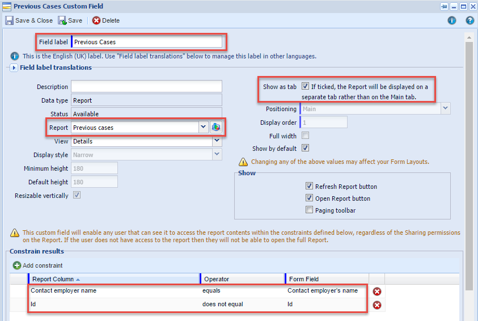The image size is (478, 321).
Task: Maximize the custom field window
Action: pos(463,6)
